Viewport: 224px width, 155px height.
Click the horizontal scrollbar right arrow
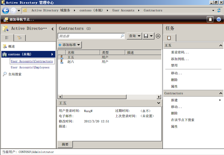pyautogui.click(x=159, y=97)
